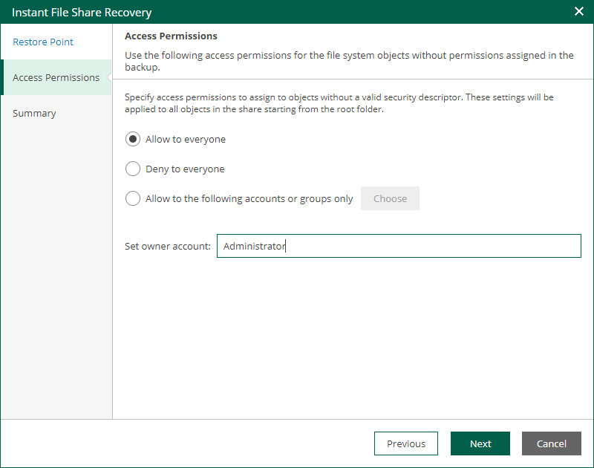This screenshot has height=468, width=594.
Task: Click "Allow to the following accounts" label text
Action: point(249,198)
